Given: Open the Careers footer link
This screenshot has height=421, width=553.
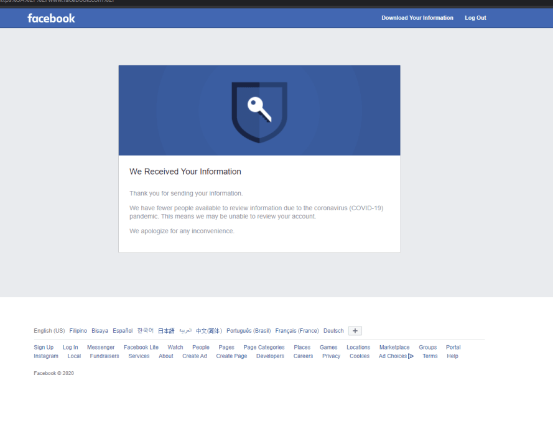Looking at the screenshot, I should tap(304, 356).
